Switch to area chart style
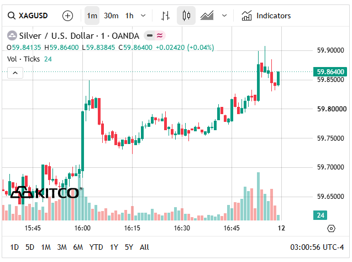Screen dimensions: 352x262 207,16
